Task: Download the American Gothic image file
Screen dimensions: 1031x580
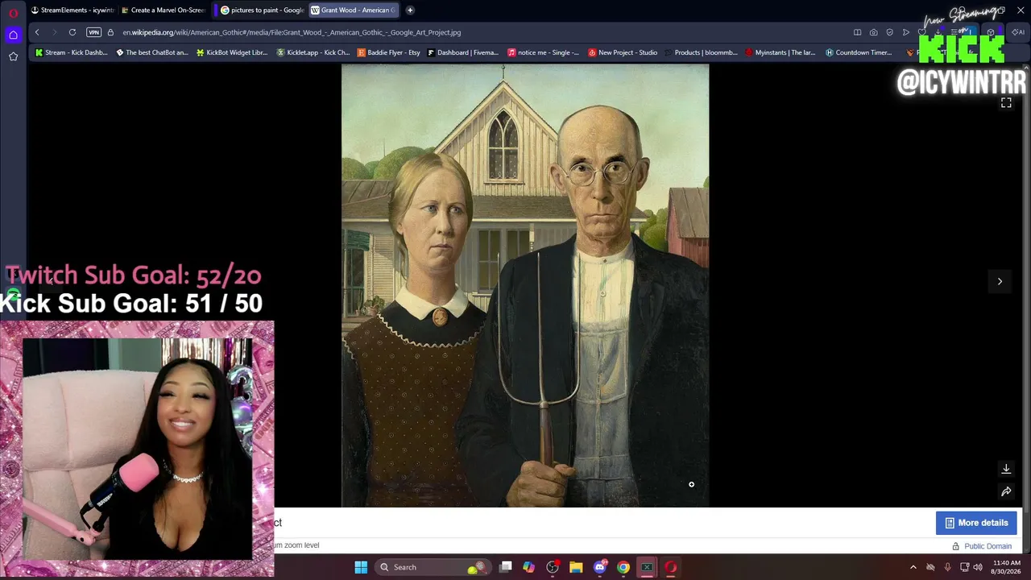Action: pyautogui.click(x=1006, y=469)
